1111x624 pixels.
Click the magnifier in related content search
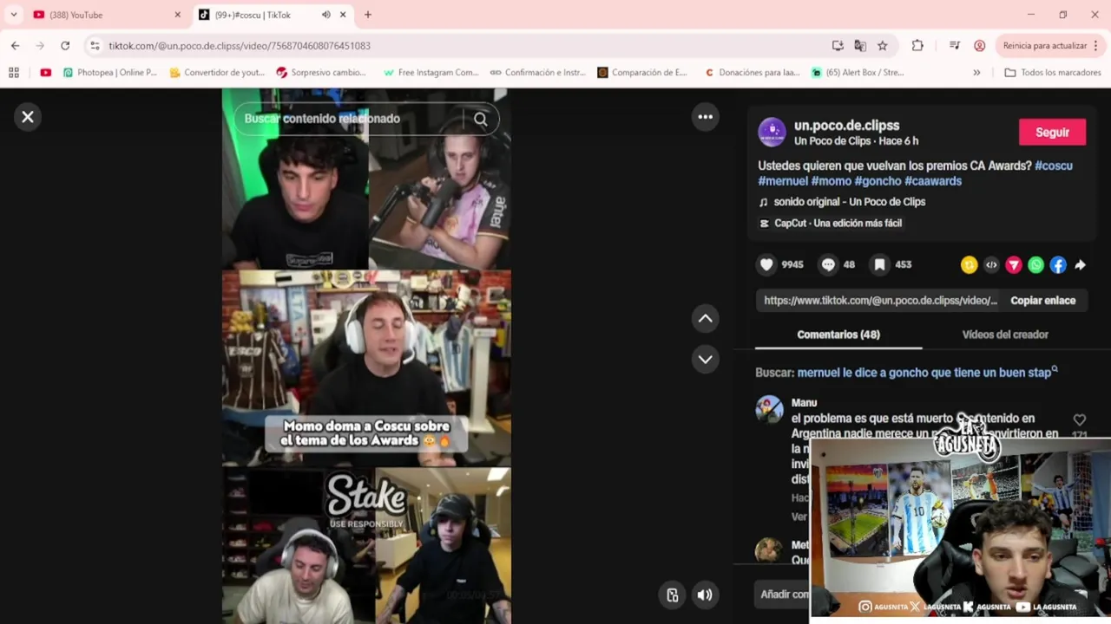481,119
